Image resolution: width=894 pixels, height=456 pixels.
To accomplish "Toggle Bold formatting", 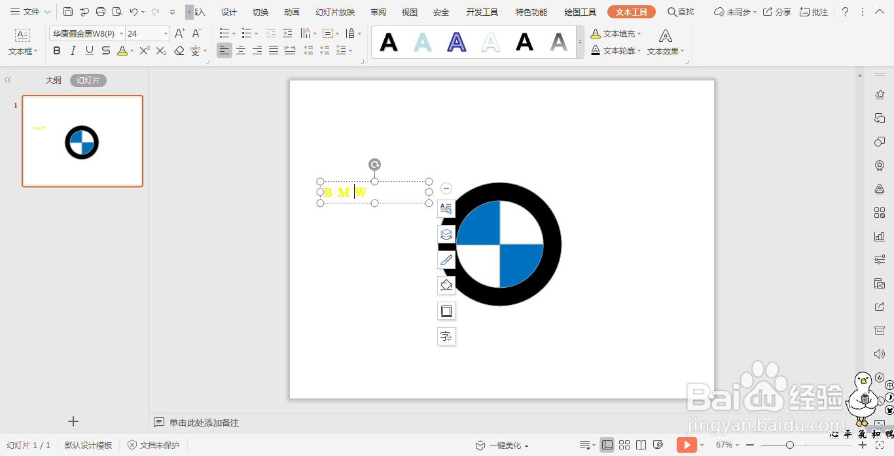I will point(57,50).
